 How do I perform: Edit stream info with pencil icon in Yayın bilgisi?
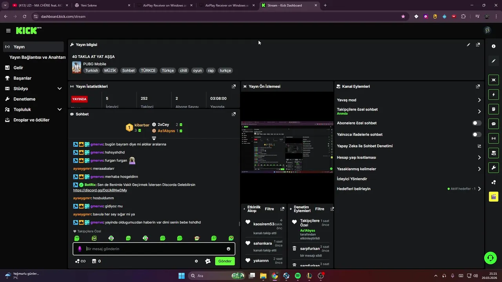468,45
